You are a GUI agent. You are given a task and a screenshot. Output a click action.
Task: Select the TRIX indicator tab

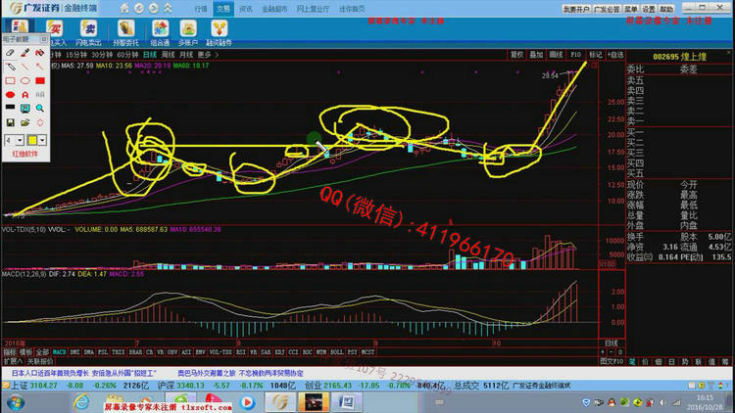click(x=118, y=351)
